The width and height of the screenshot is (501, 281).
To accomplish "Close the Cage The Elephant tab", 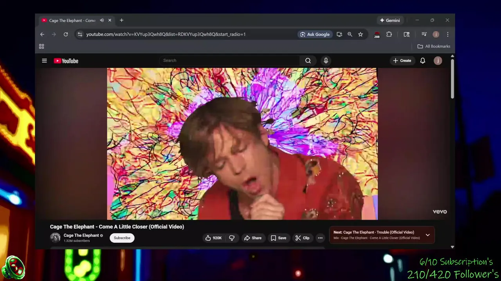I will click(110, 20).
